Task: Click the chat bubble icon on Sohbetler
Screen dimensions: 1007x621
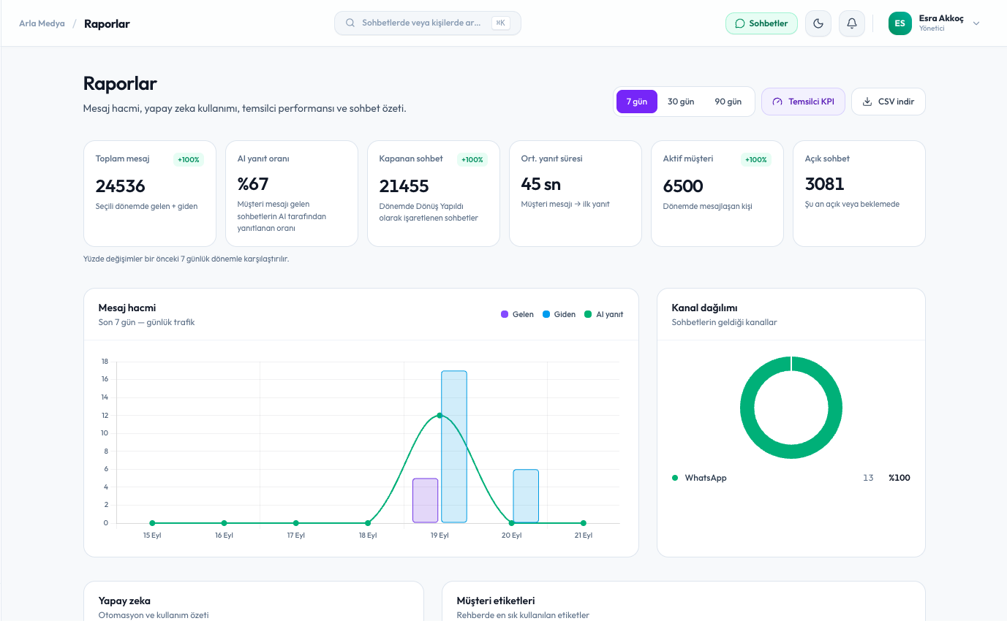Action: click(740, 23)
